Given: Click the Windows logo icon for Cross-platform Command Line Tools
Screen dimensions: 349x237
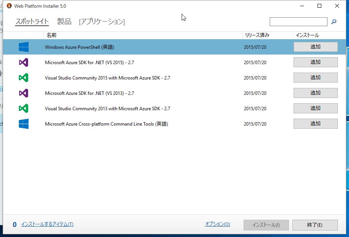Looking at the screenshot, I should coord(23,124).
